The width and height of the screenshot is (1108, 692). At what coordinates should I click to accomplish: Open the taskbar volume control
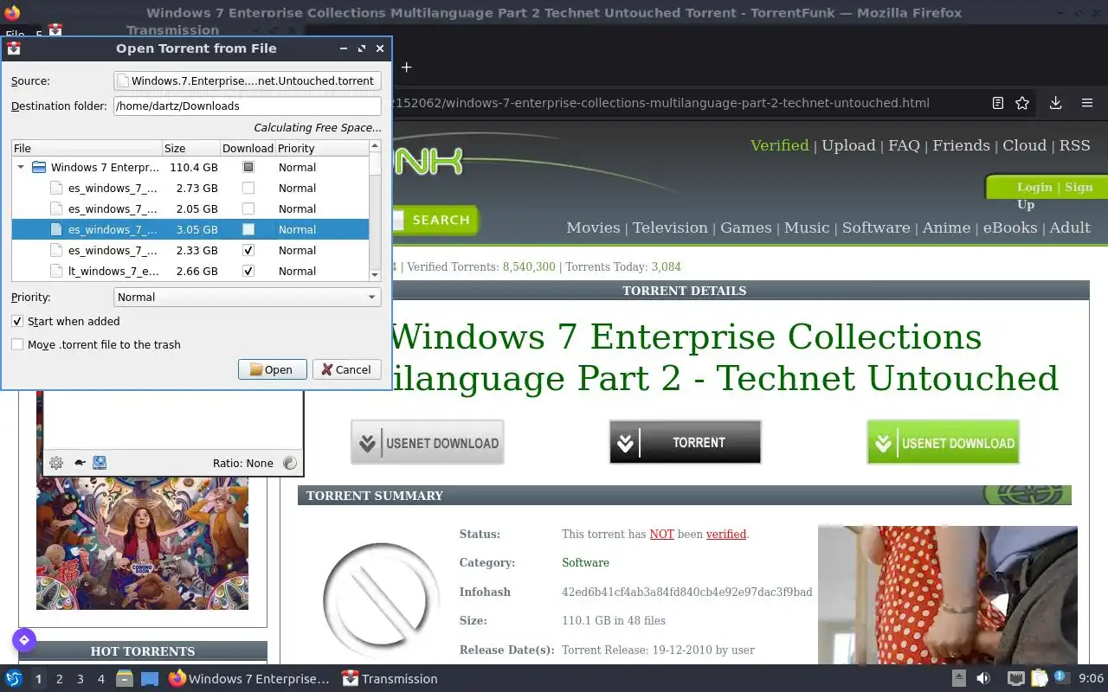point(983,679)
